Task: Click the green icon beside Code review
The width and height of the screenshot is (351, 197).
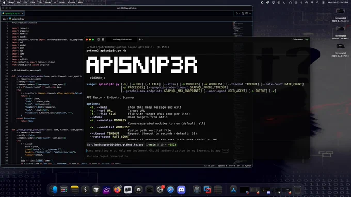Action: 307,39
